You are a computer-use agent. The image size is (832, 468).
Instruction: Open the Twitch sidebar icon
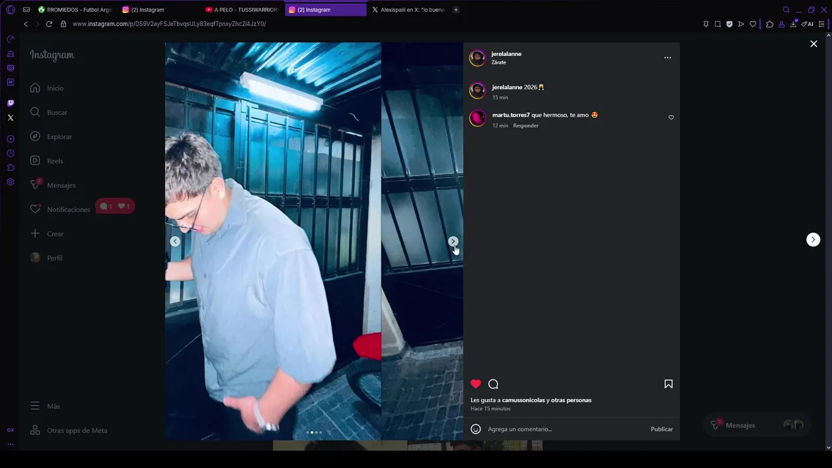coord(10,103)
